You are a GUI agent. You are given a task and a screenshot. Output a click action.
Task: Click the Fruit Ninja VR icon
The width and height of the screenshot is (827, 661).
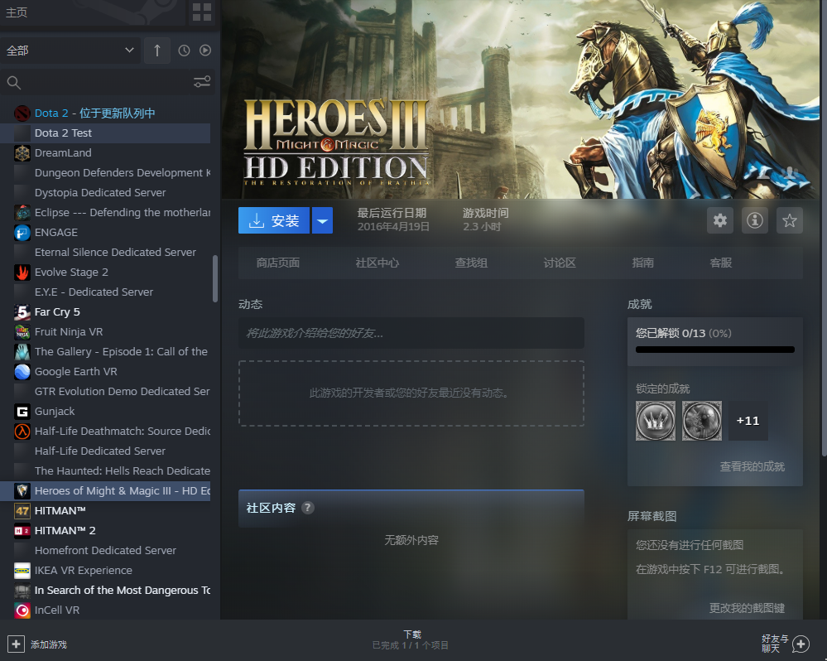(x=22, y=332)
